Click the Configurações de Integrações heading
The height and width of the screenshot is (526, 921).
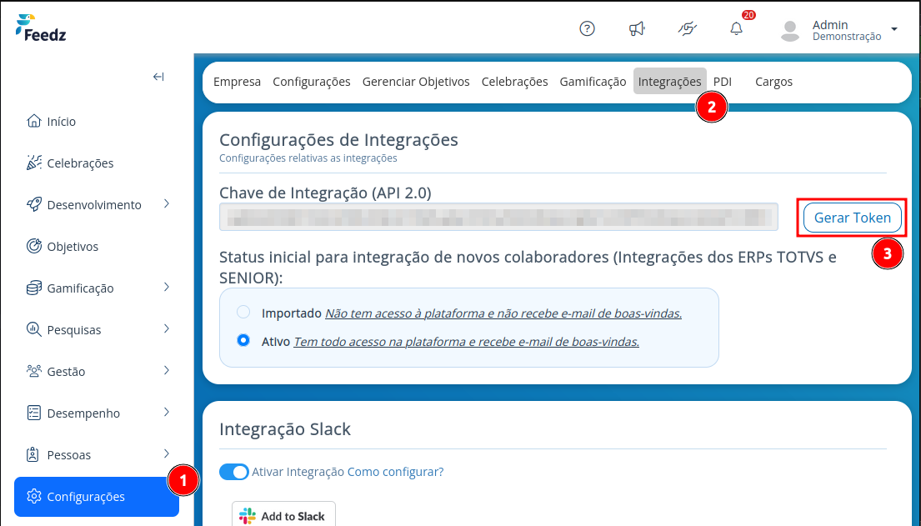(x=338, y=139)
